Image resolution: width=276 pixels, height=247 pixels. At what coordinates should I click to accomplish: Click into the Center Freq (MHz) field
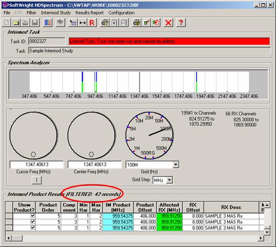(95, 165)
